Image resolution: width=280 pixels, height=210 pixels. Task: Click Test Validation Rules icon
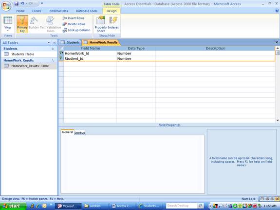click(x=50, y=24)
